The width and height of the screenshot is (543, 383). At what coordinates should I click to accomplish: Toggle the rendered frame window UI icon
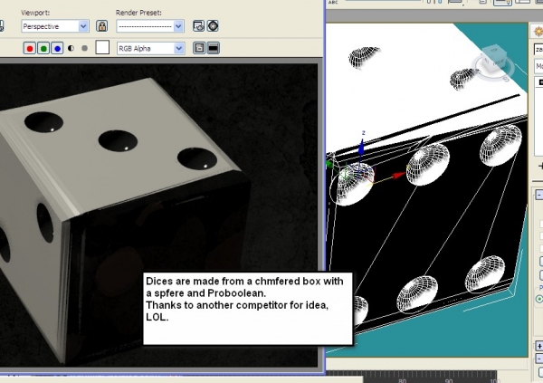[214, 48]
